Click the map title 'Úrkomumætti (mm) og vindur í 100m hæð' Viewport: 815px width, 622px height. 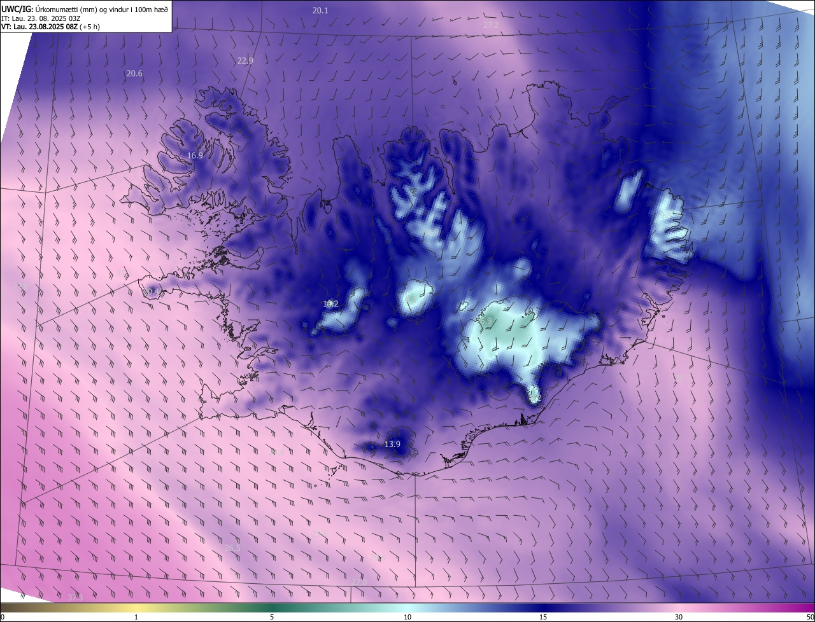click(102, 8)
